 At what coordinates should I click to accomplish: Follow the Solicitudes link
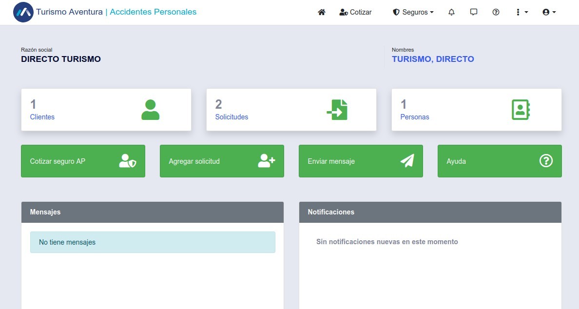pyautogui.click(x=232, y=117)
